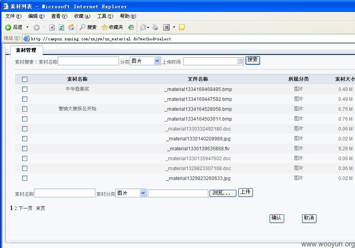The width and height of the screenshot is (355, 248).
Task: Click the 素材名称 column header
Action: [77, 79]
